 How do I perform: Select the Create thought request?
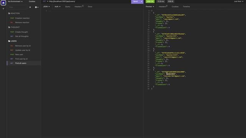tap(24, 32)
